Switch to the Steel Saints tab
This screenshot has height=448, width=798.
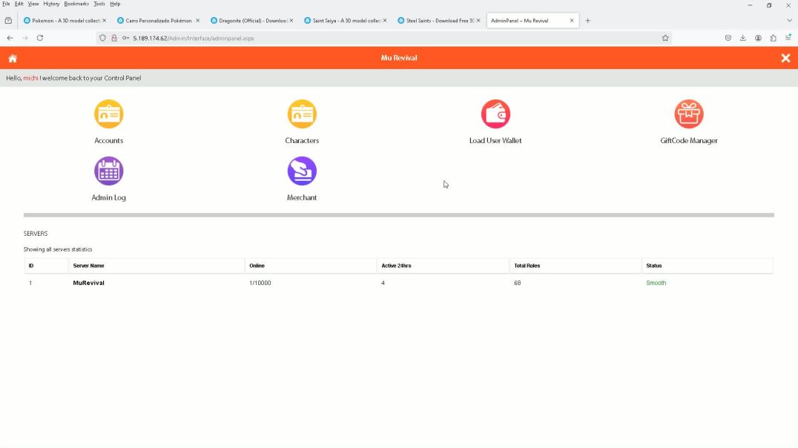pos(439,21)
